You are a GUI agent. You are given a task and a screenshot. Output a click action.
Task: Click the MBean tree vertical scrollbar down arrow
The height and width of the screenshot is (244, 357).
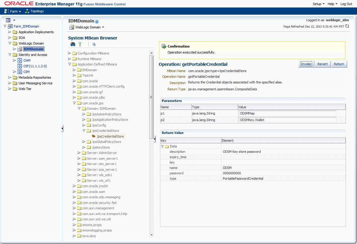click(x=152, y=235)
